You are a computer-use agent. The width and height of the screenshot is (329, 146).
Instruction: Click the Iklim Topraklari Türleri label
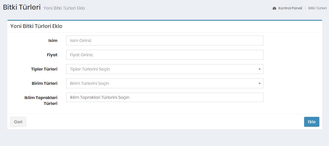41,101
